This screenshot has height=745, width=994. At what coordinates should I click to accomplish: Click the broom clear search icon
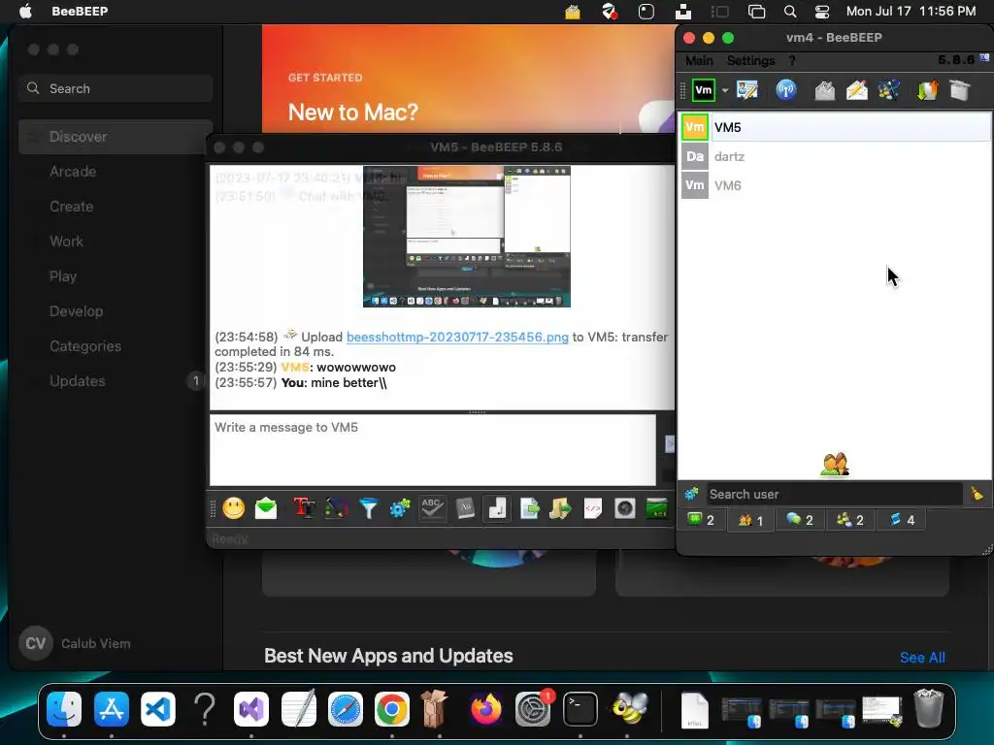tap(977, 494)
